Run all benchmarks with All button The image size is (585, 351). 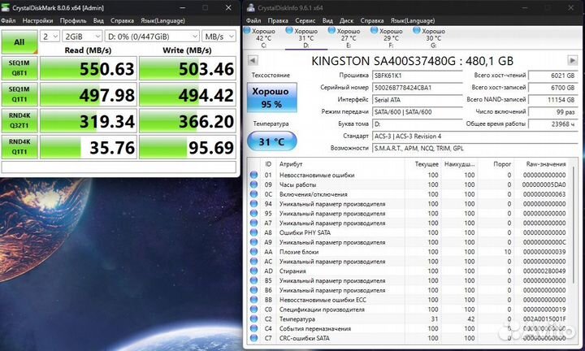tap(19, 41)
